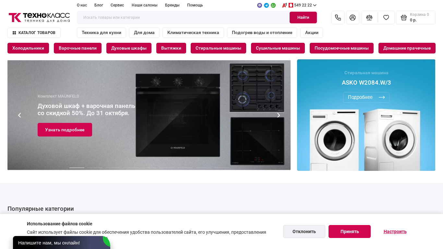This screenshot has height=249, width=443.
Task: Expand the phone numbers dropdown chevron
Action: coord(315,5)
